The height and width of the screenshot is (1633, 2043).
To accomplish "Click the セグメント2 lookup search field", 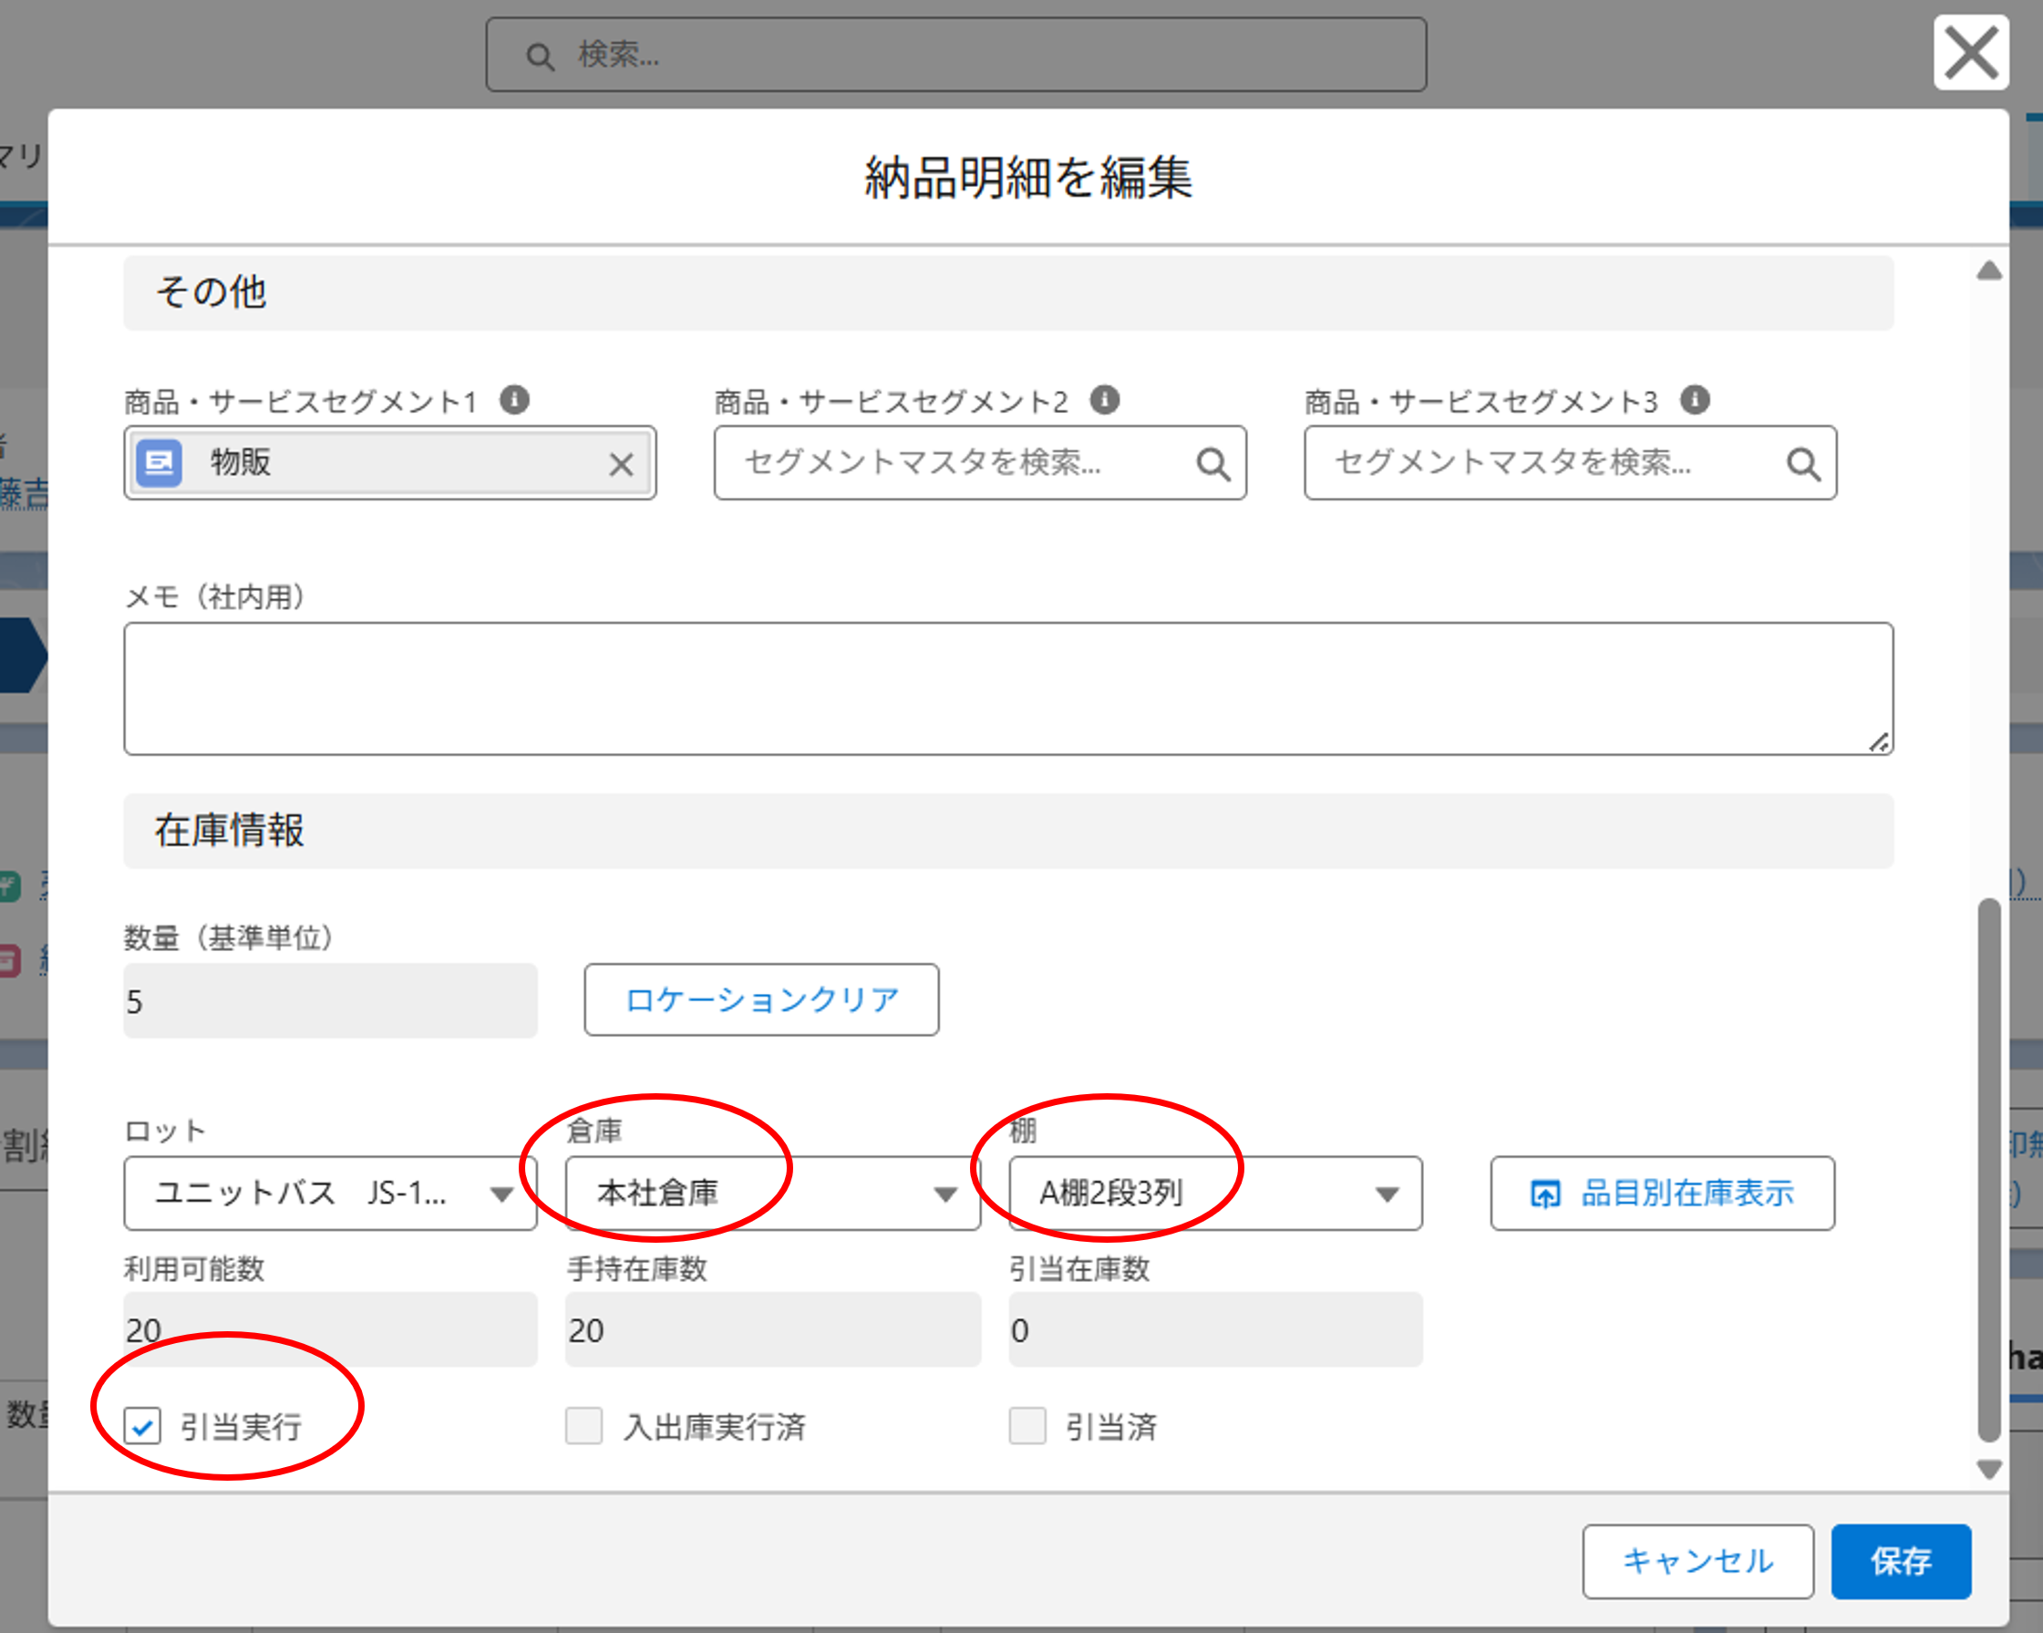I will coord(981,463).
